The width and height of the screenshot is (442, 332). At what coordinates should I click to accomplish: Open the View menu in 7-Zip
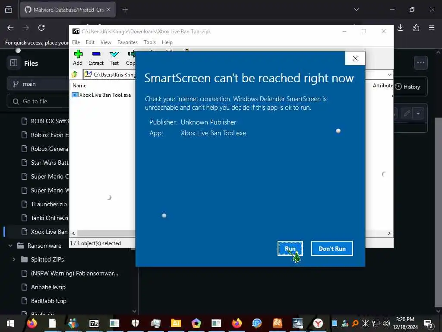(x=106, y=42)
